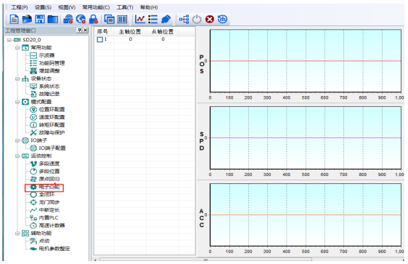Click the 序号 column header
Image resolution: width=408 pixels, height=264 pixels.
(x=104, y=31)
